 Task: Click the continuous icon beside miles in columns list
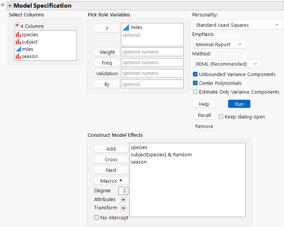18,49
